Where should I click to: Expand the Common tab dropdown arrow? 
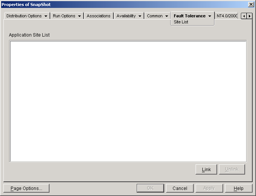pos(167,16)
